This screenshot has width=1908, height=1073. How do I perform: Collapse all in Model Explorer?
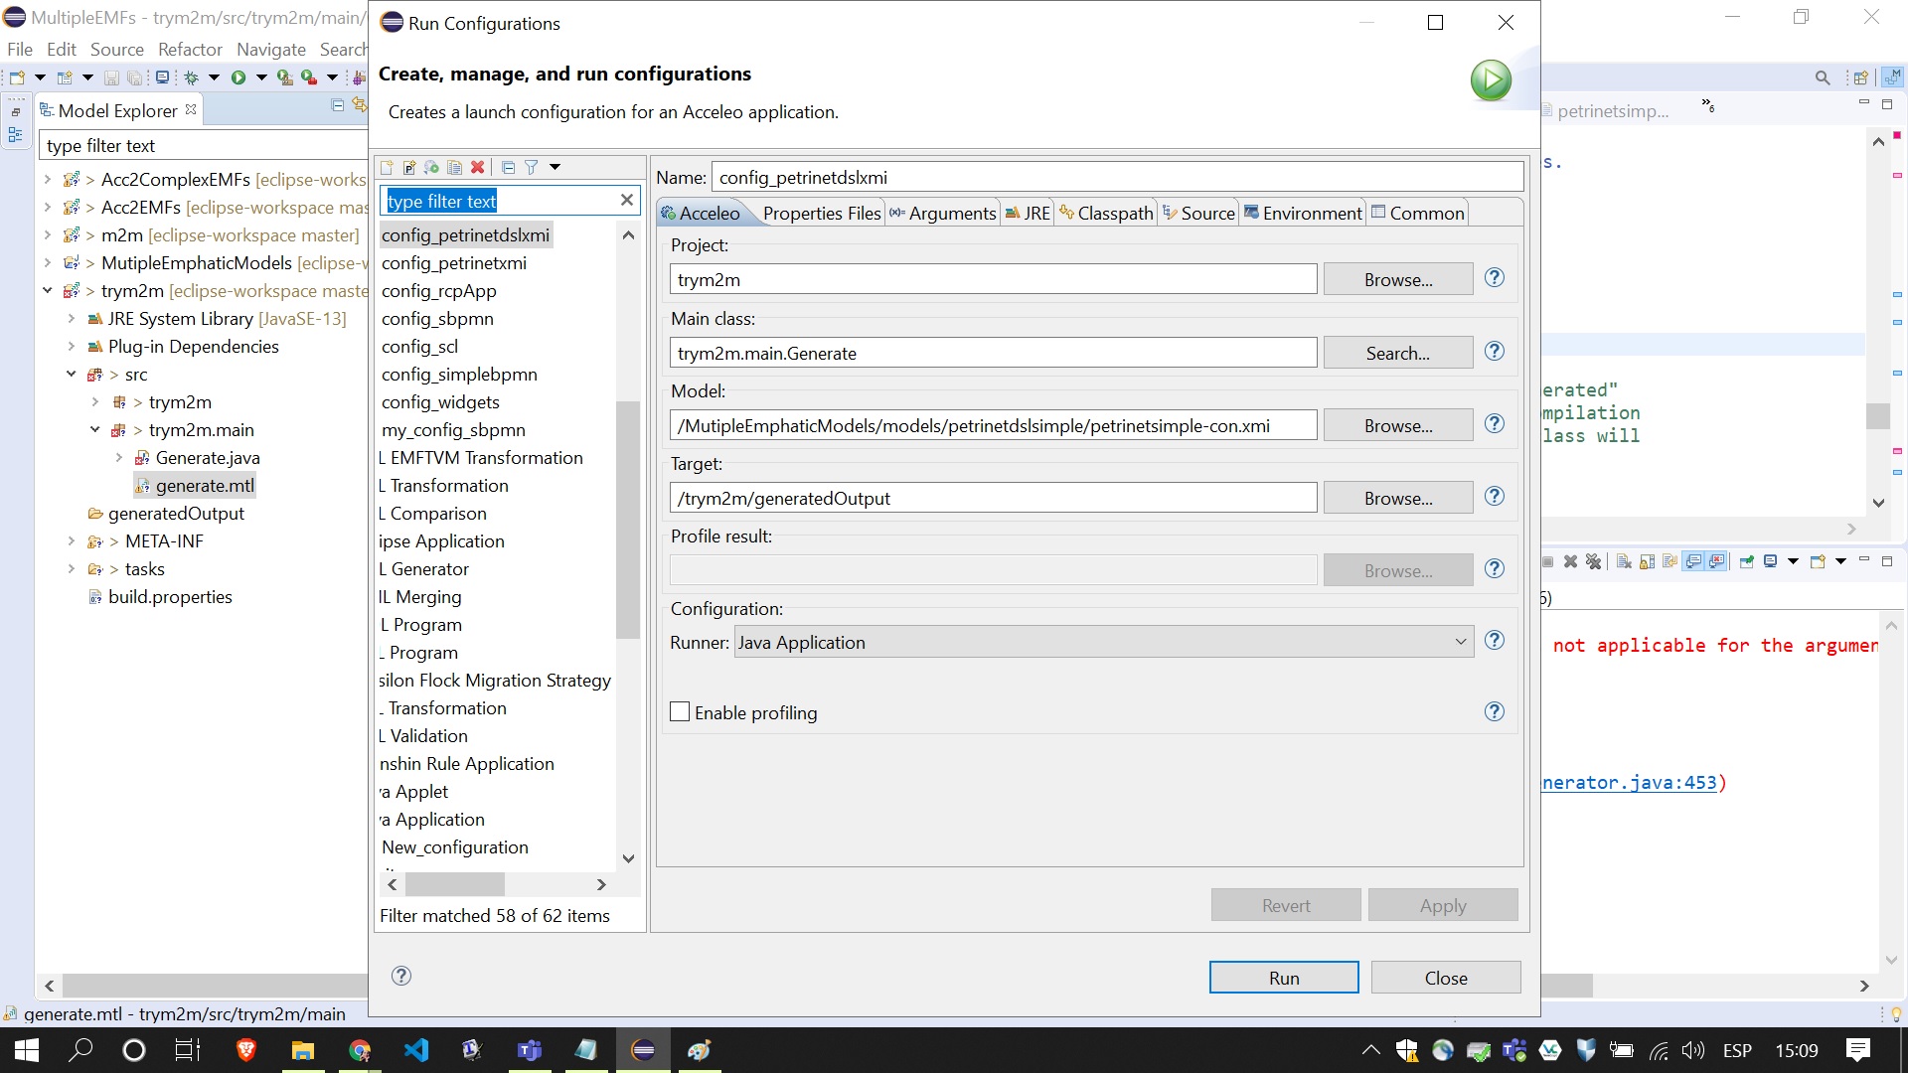coord(338,105)
